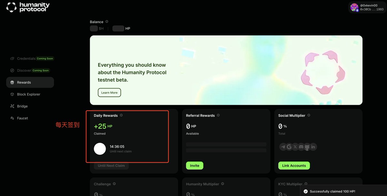Image resolution: width=387 pixels, height=196 pixels.
Task: Click the Rewards gift icon
Action: click(x=12, y=82)
